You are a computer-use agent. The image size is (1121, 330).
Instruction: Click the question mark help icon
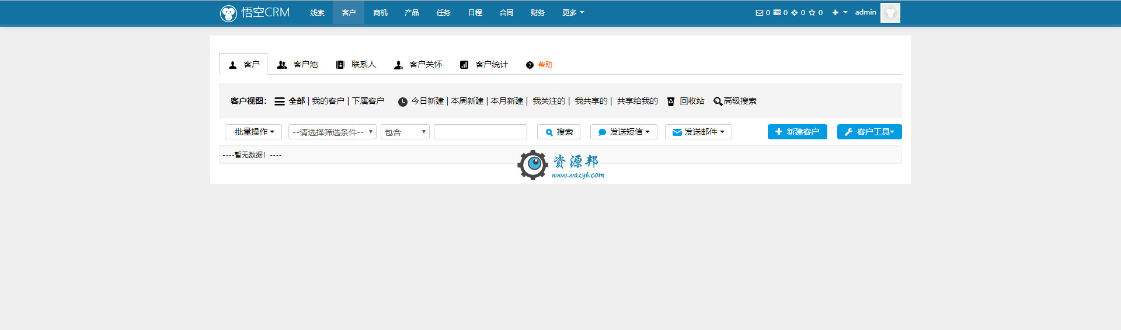click(530, 65)
